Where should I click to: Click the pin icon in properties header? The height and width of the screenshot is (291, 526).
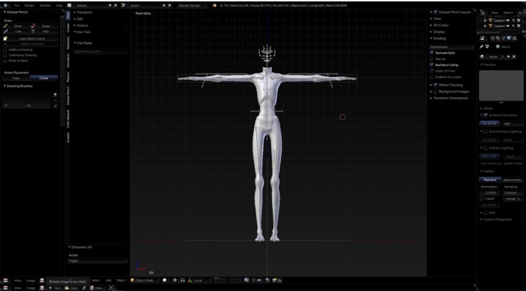pos(482,47)
